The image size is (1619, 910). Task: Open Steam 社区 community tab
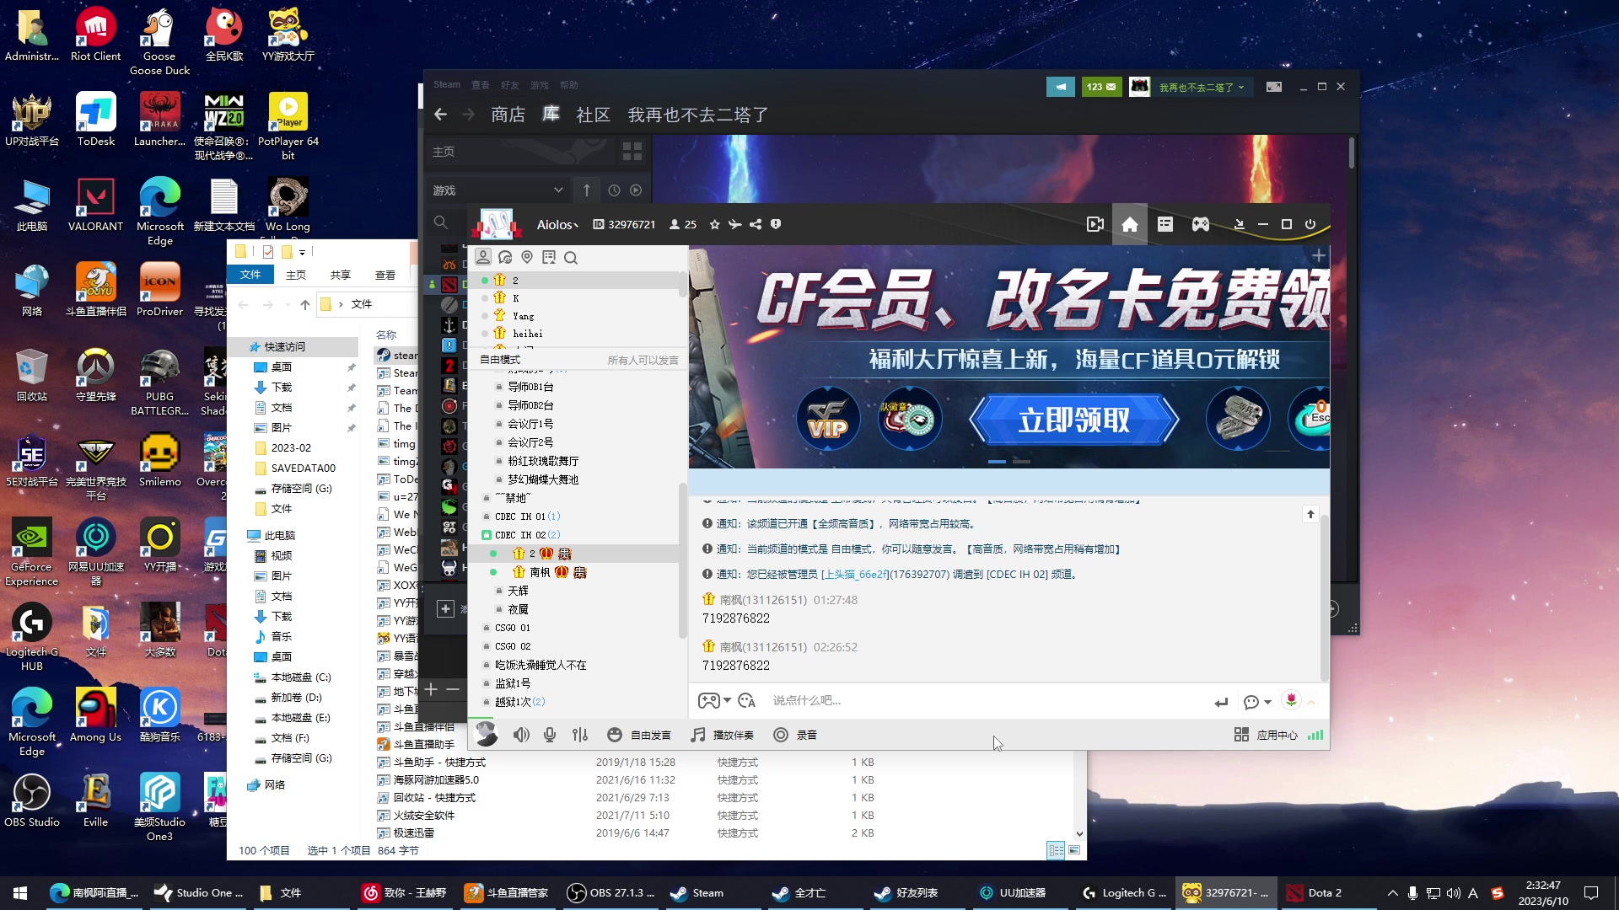click(x=593, y=115)
